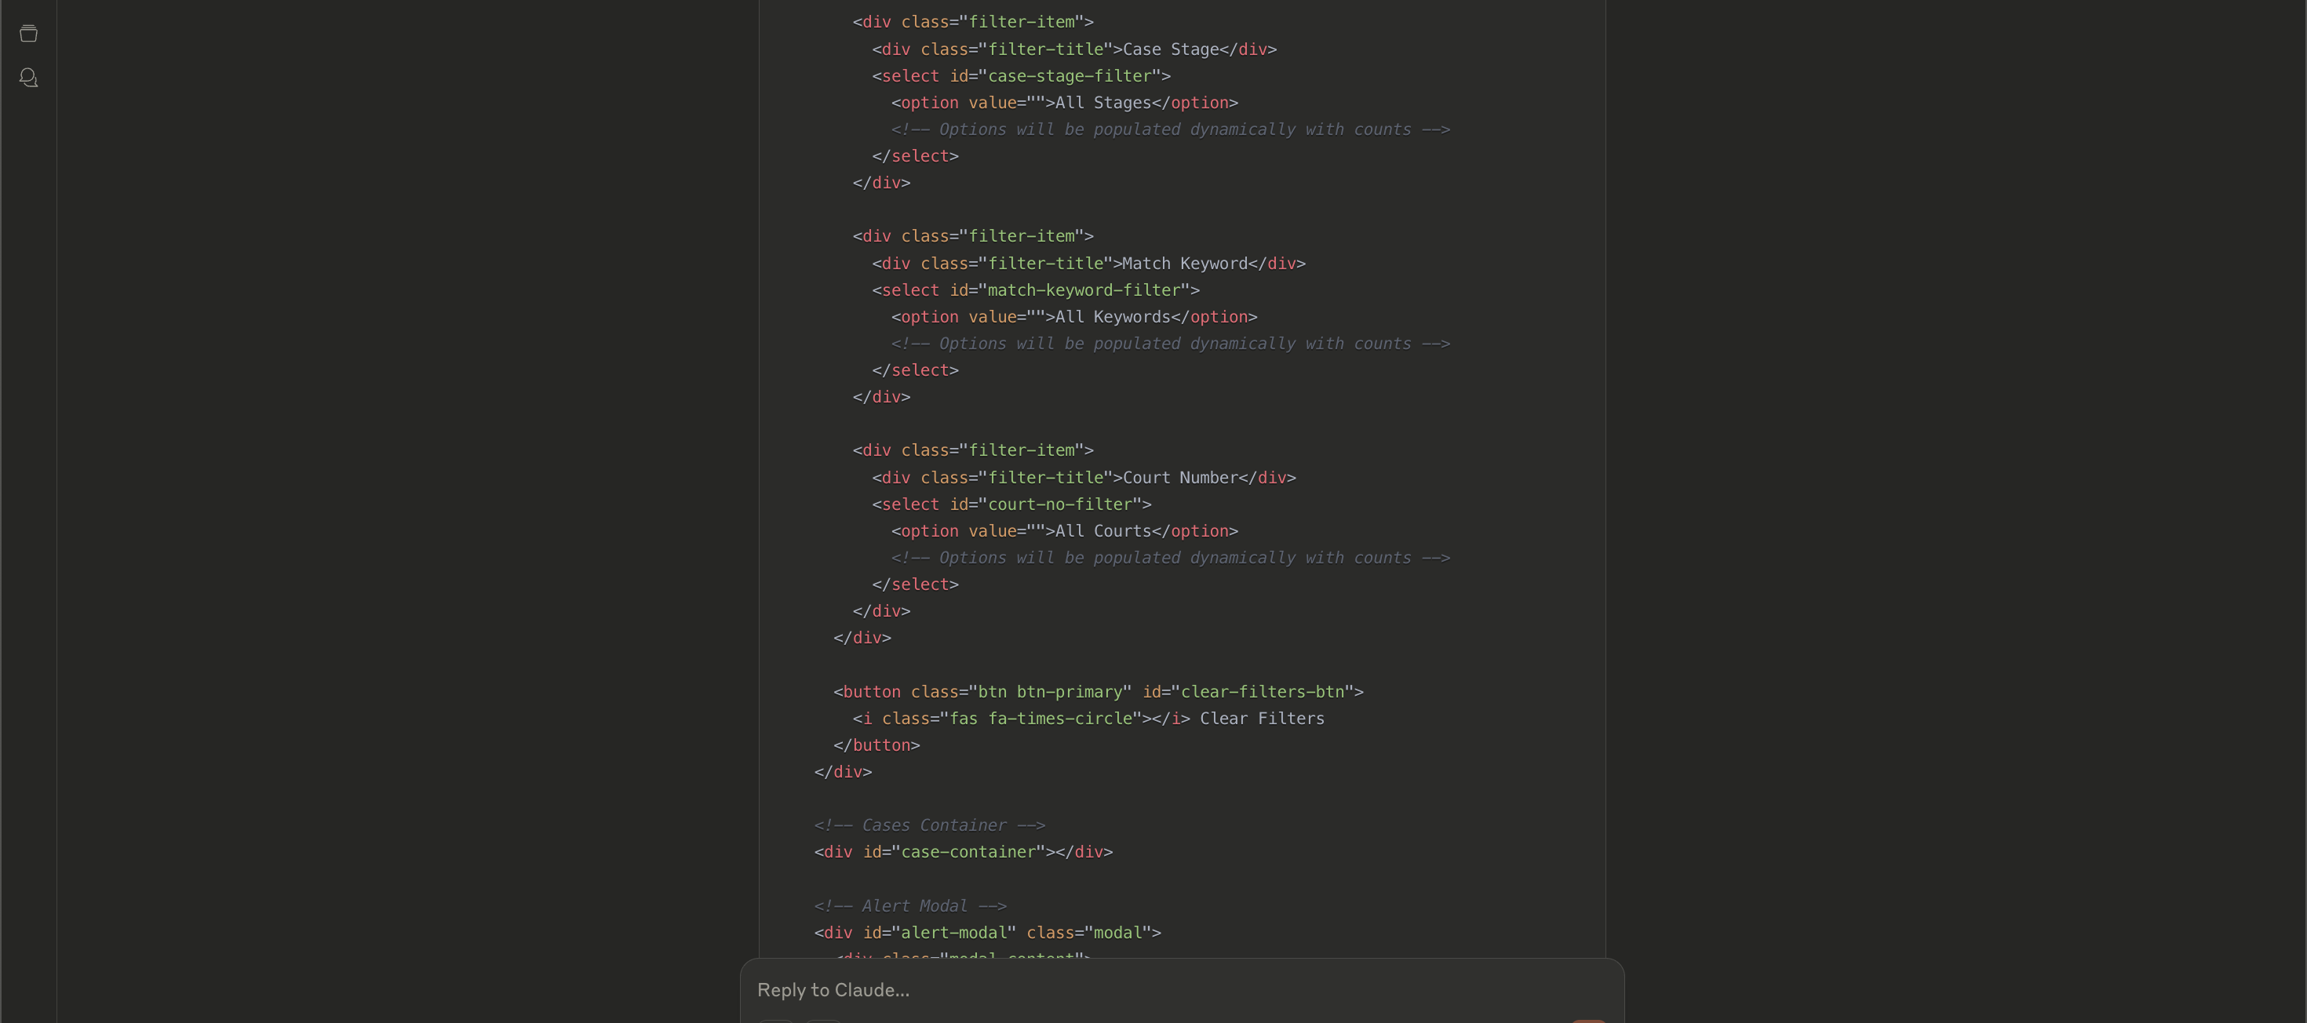Click the 'Case Stage' filter-title text in code
2307x1023 pixels.
pos(1171,49)
